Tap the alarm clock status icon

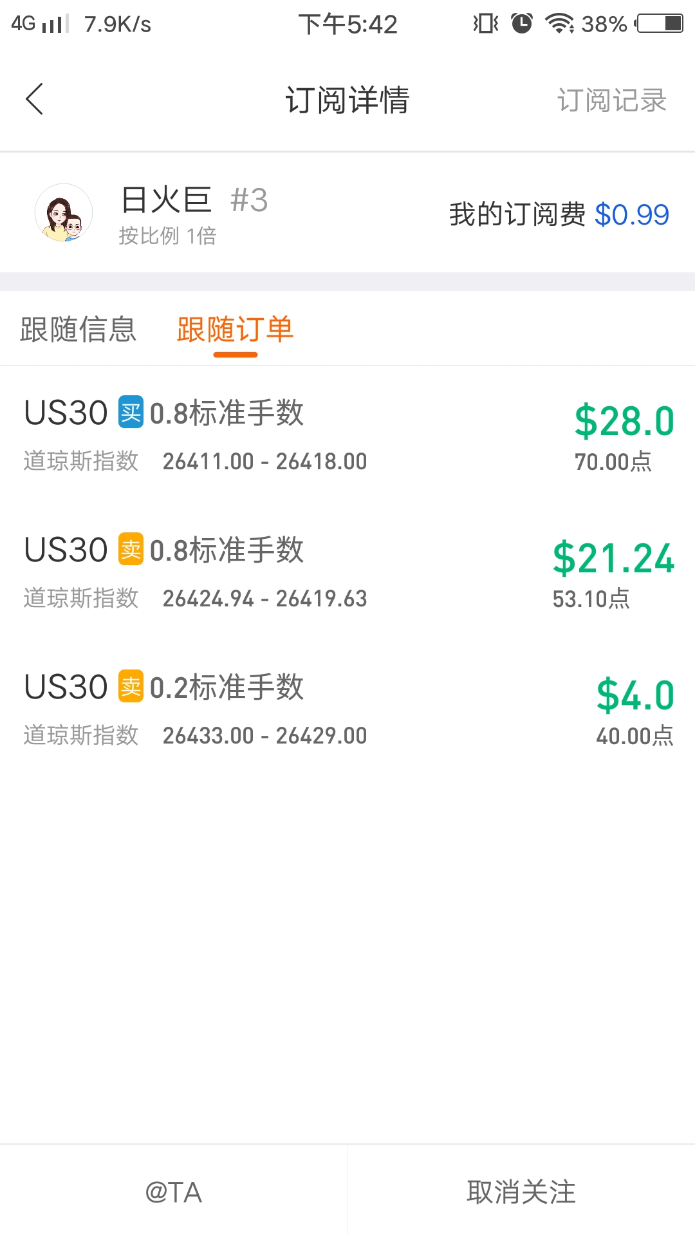click(x=522, y=24)
